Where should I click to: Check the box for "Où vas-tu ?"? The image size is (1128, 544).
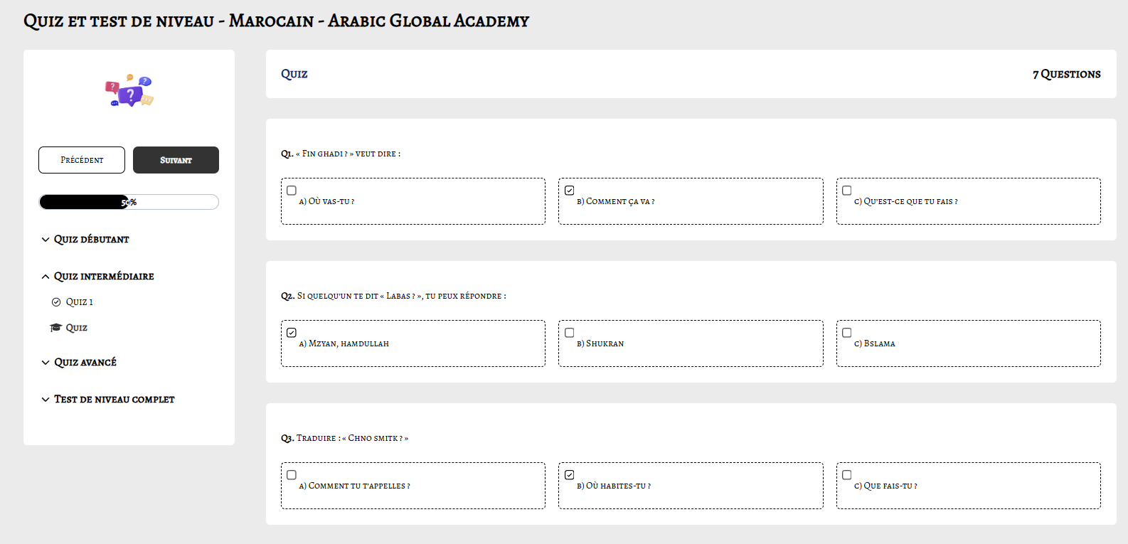[x=292, y=191]
